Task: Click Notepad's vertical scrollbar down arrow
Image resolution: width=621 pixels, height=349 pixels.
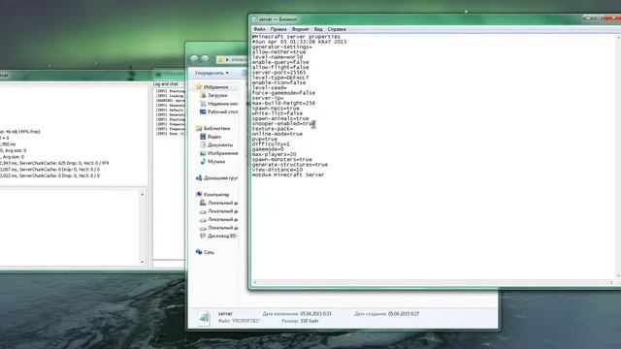Action: [618, 276]
